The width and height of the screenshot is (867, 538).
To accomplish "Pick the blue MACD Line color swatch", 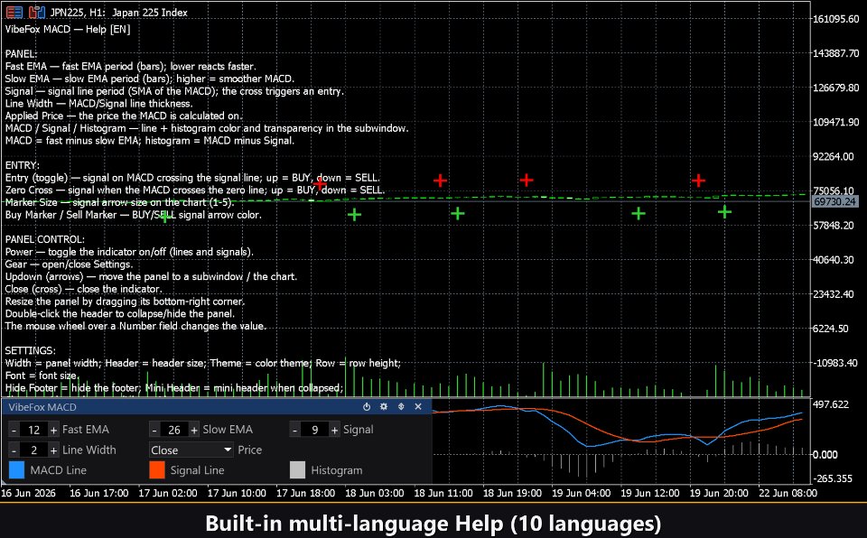I will pyautogui.click(x=16, y=470).
